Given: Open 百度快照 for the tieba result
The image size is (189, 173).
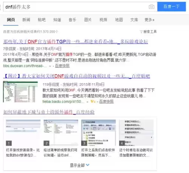Looking at the screenshot, I should tap(106, 102).
